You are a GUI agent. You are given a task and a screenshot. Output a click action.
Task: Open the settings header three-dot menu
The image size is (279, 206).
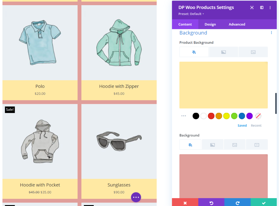pyautogui.click(x=270, y=8)
